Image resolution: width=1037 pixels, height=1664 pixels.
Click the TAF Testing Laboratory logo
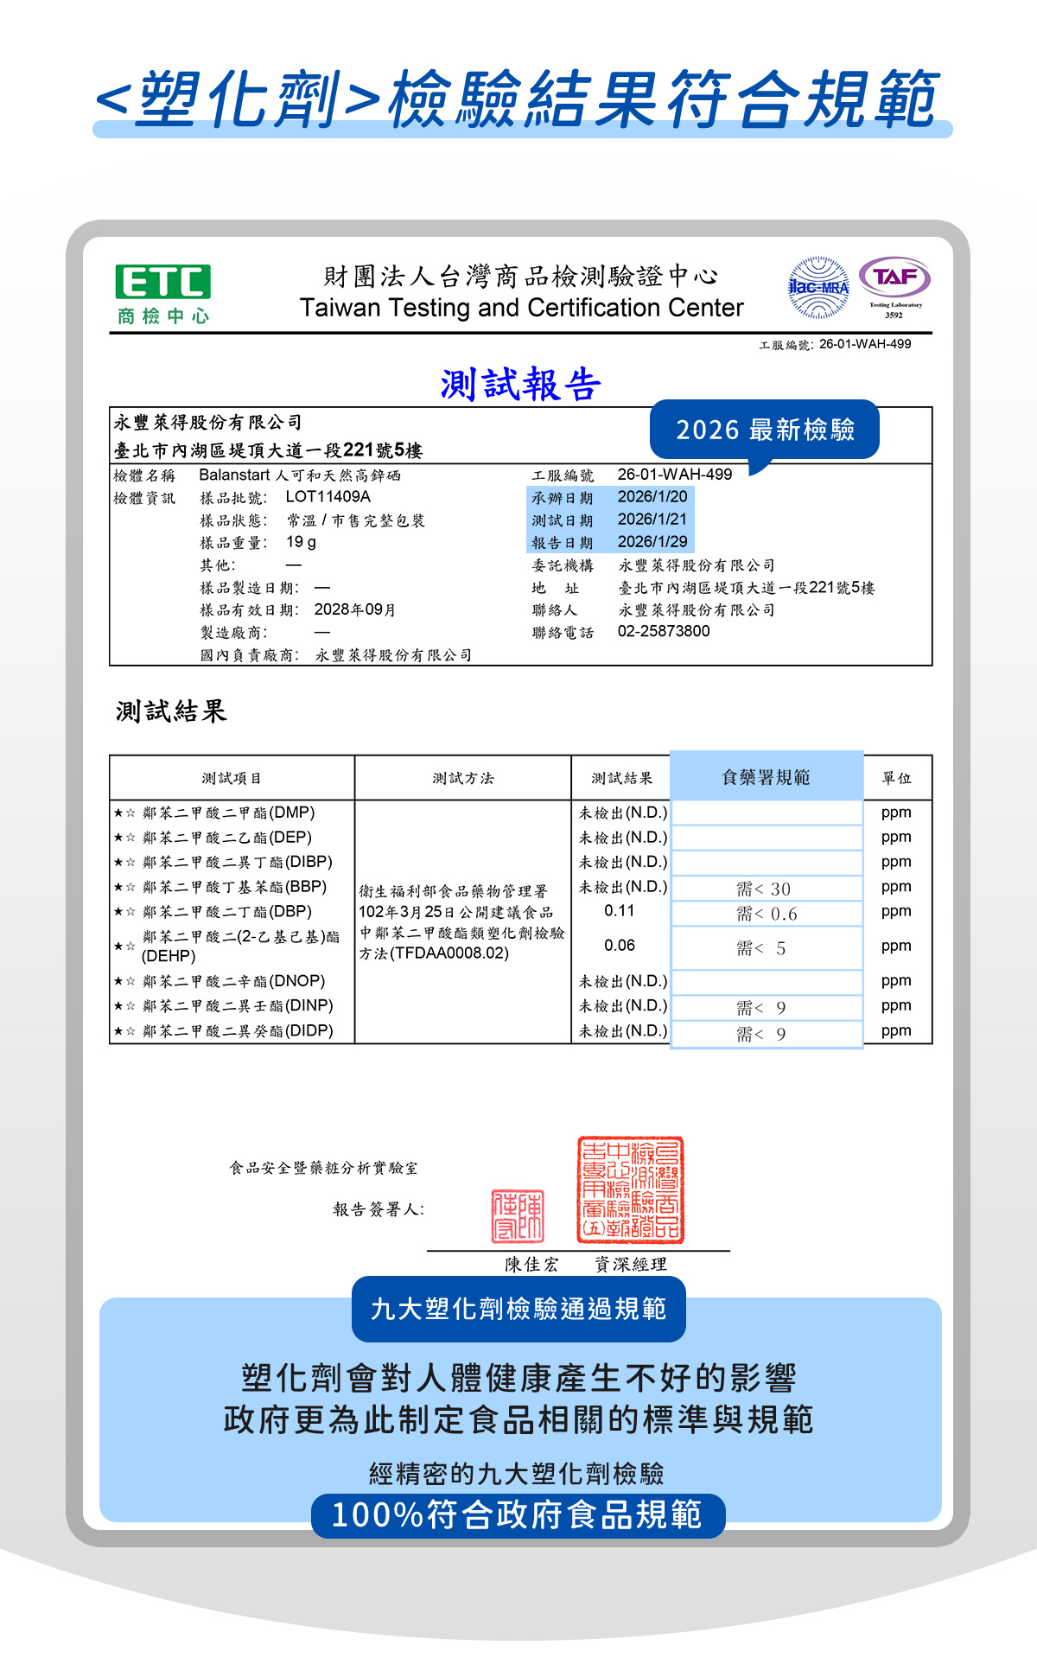click(895, 287)
